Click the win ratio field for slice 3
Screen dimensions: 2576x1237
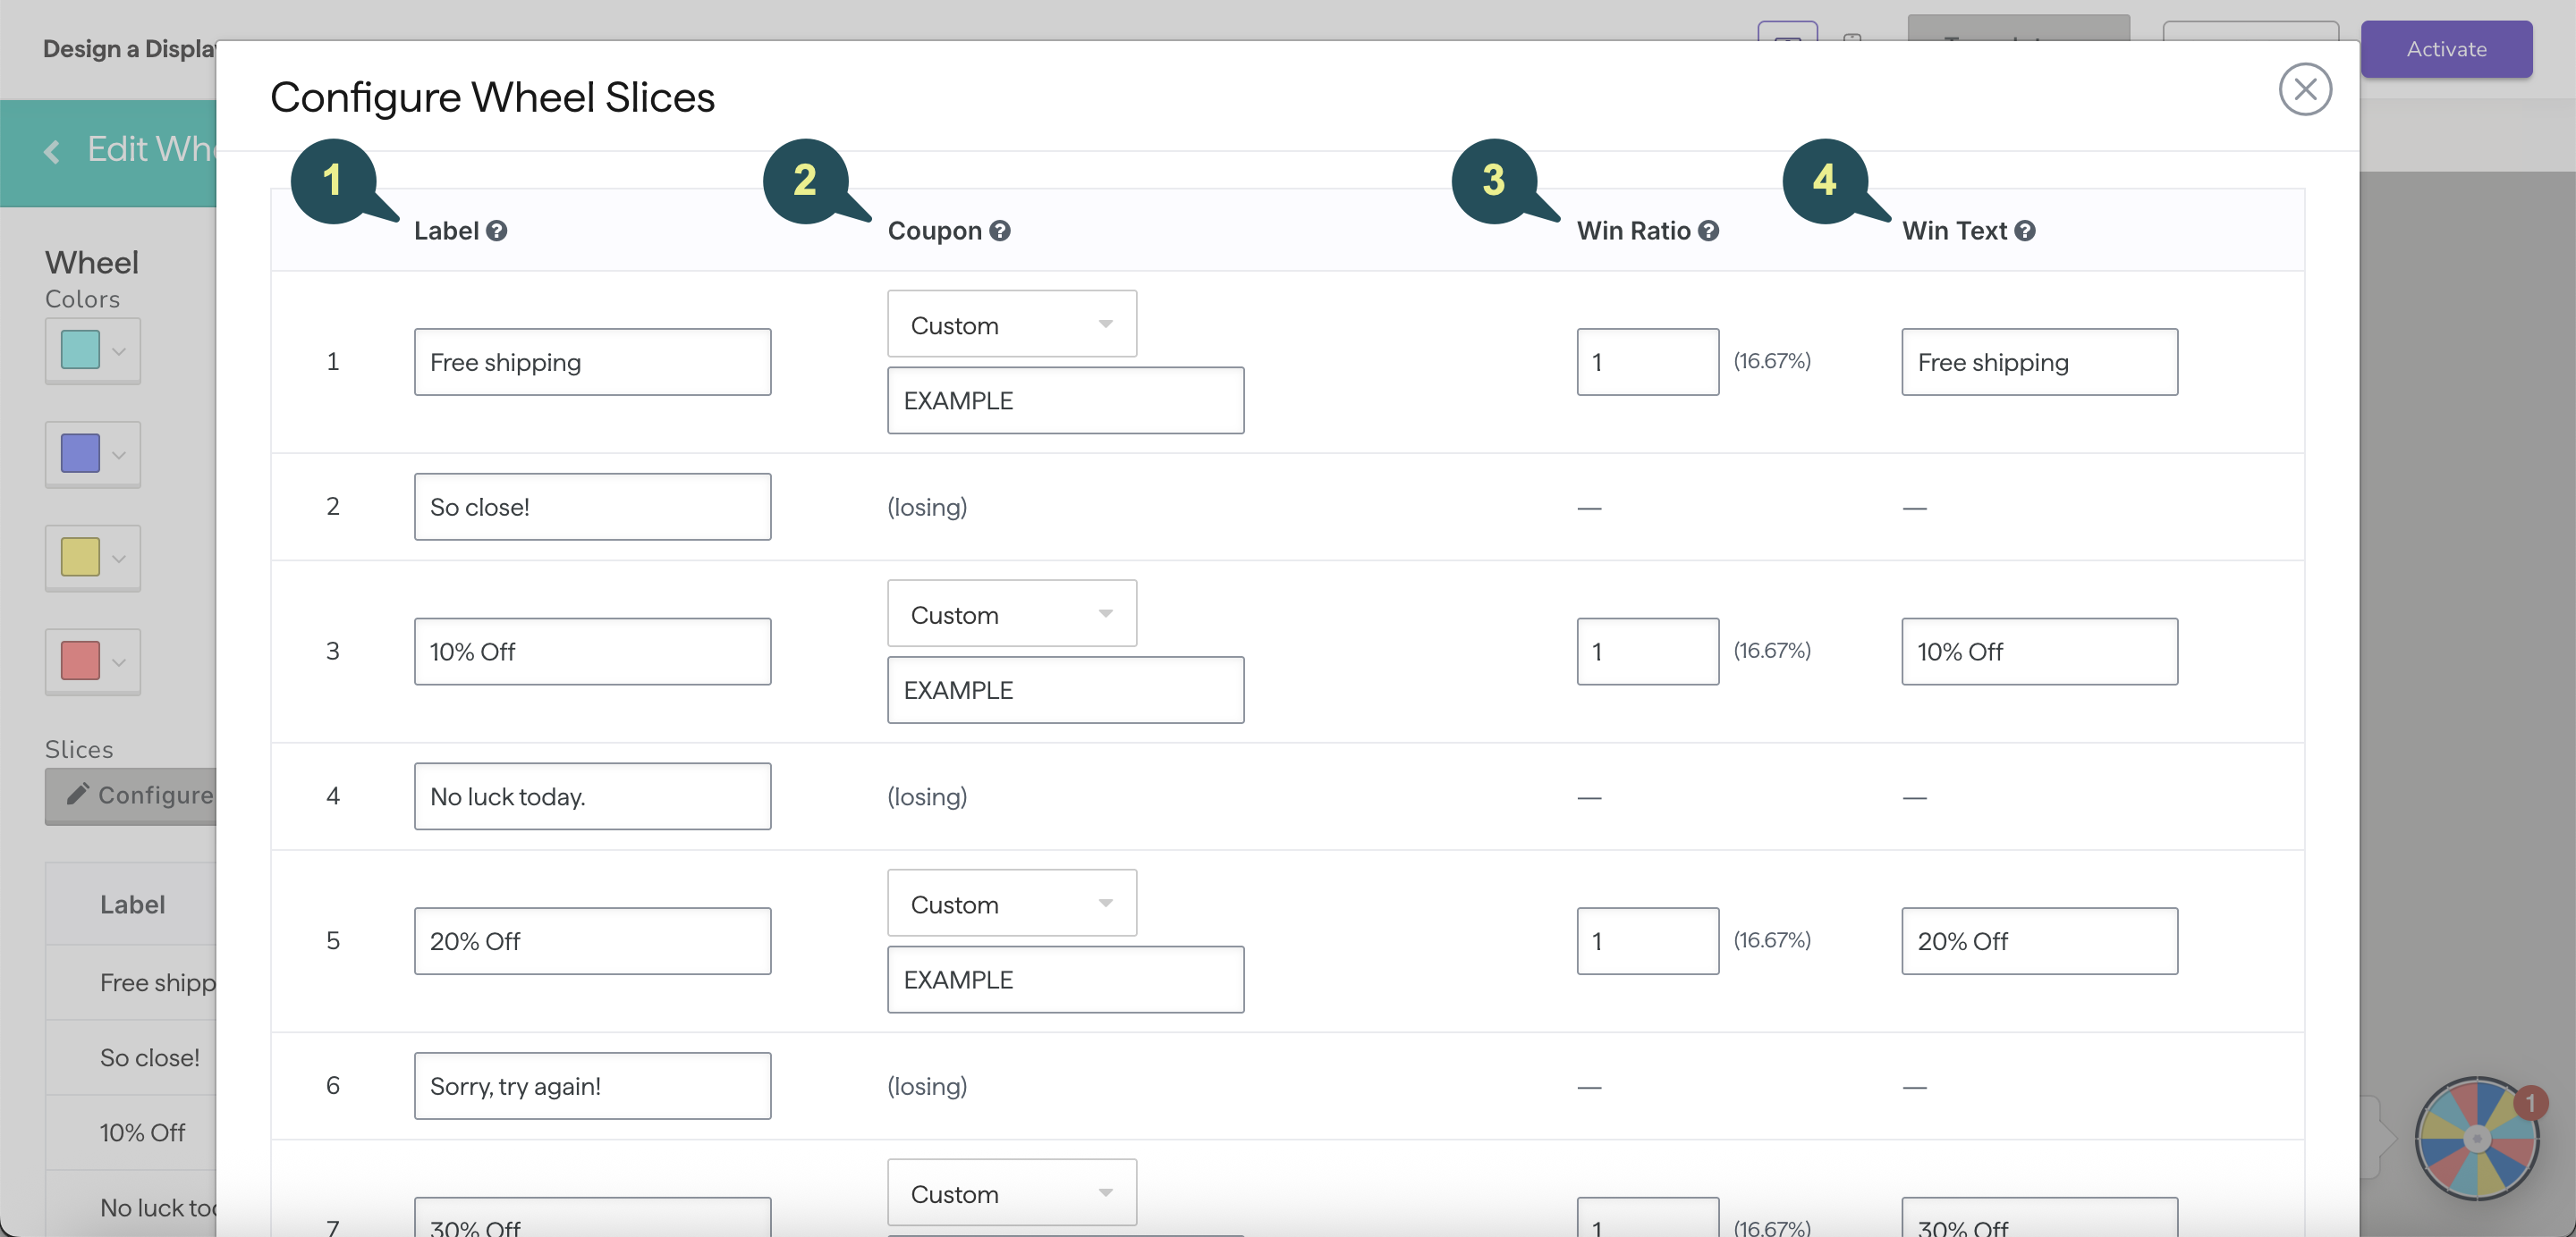tap(1647, 652)
